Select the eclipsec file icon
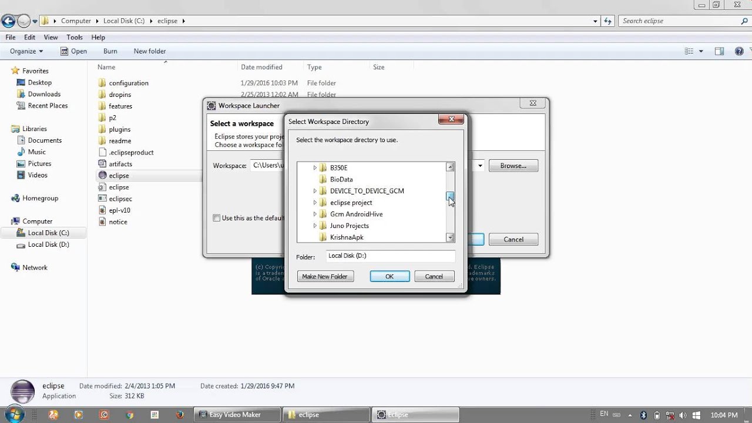Screen dimensions: 752x423 (102, 199)
